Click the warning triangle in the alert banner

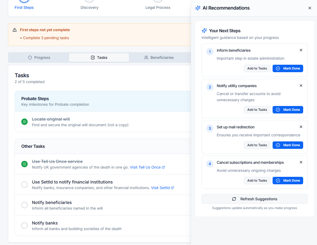tap(15, 30)
